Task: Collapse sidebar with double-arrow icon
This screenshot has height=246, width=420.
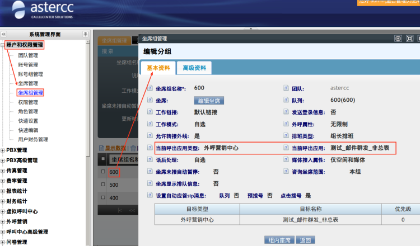Action: click(x=4, y=34)
